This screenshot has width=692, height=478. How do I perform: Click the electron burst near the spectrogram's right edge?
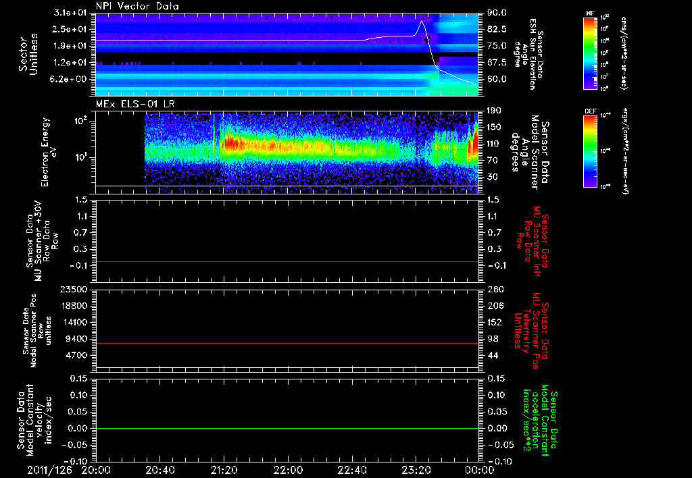473,141
